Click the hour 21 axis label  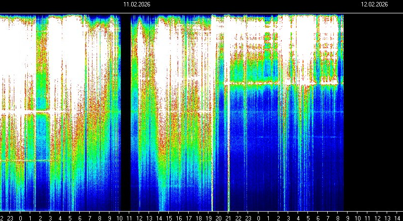(228, 218)
